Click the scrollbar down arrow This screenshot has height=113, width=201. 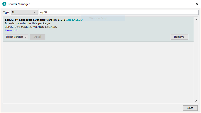pos(196,101)
